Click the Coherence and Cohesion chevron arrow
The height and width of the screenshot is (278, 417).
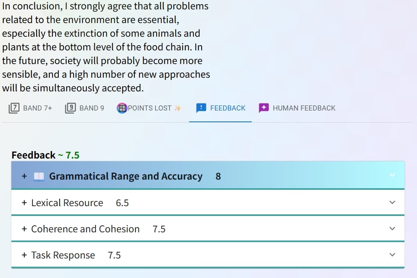(392, 228)
